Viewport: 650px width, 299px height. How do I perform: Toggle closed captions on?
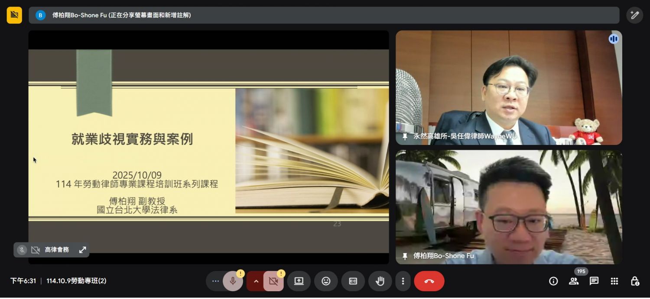point(353,281)
